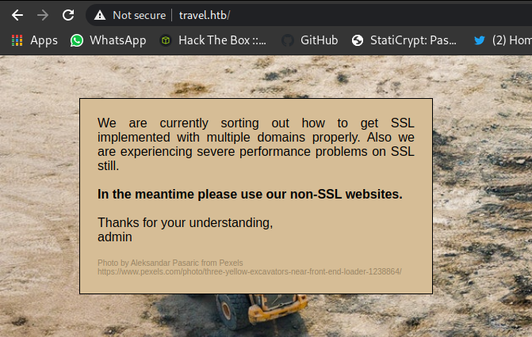Click the SSL explanation paragraph
This screenshot has height=337, width=532.
tap(255, 144)
